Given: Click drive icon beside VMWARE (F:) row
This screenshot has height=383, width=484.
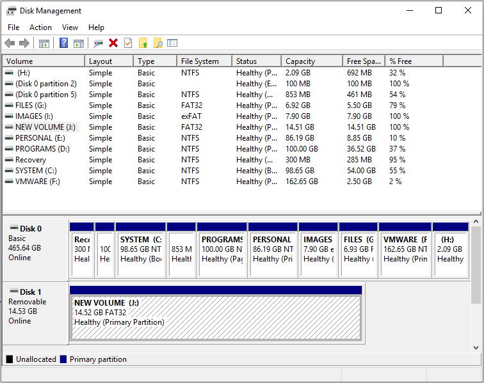Looking at the screenshot, I should pyautogui.click(x=9, y=182).
